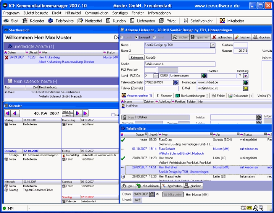Open the Richtung dropdown arrow

click(x=245, y=76)
